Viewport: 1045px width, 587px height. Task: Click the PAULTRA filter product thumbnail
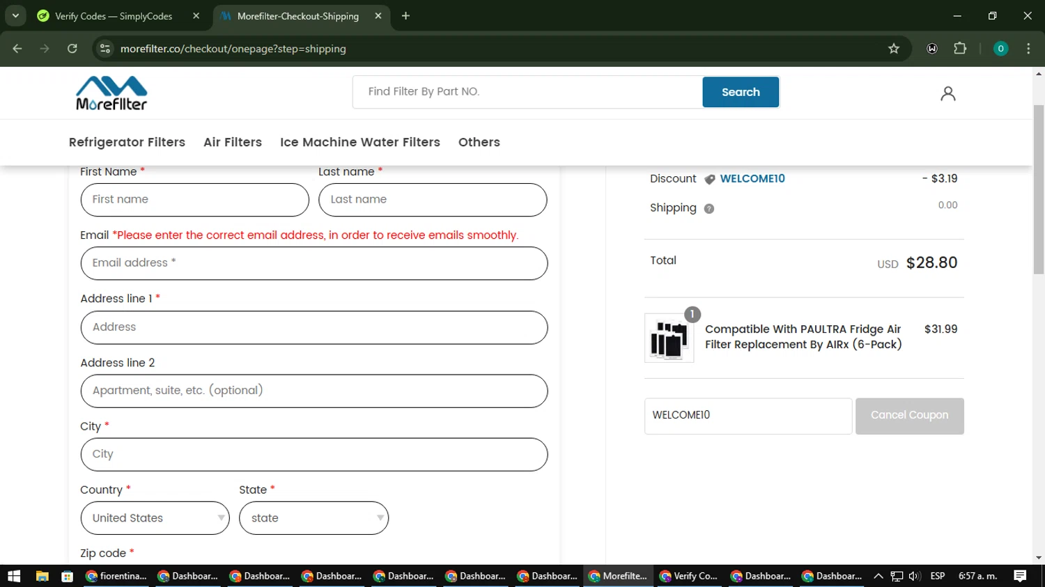(x=669, y=338)
